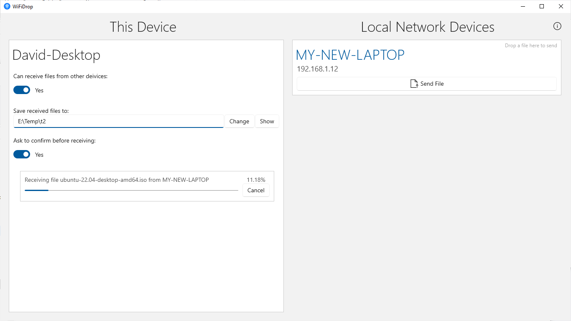Show the received files folder
The width and height of the screenshot is (571, 321).
click(x=267, y=121)
